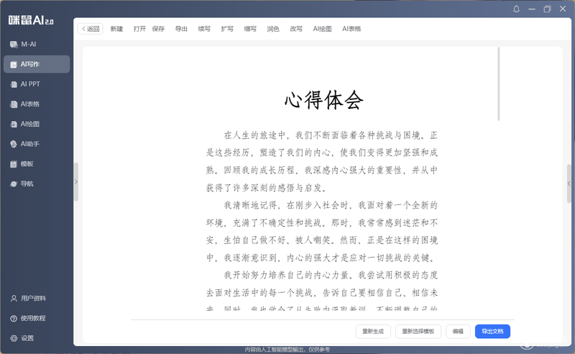Image resolution: width=575 pixels, height=354 pixels.
Task: Open the 导航 sidebar icon
Action: pyautogui.click(x=14, y=183)
